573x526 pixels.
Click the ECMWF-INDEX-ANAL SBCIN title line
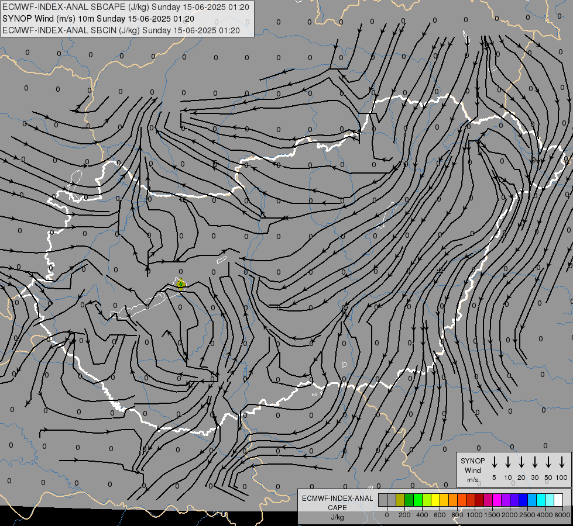point(121,30)
